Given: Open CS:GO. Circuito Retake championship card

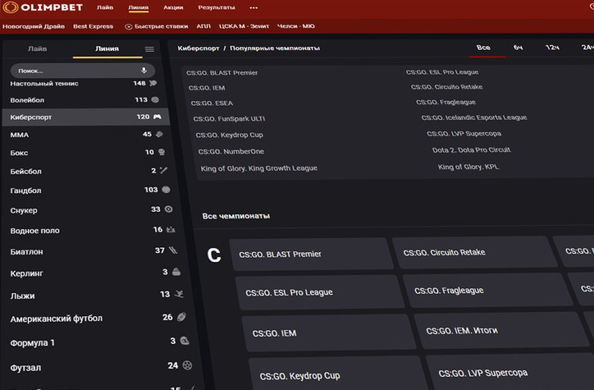Looking at the screenshot, I should point(475,252).
